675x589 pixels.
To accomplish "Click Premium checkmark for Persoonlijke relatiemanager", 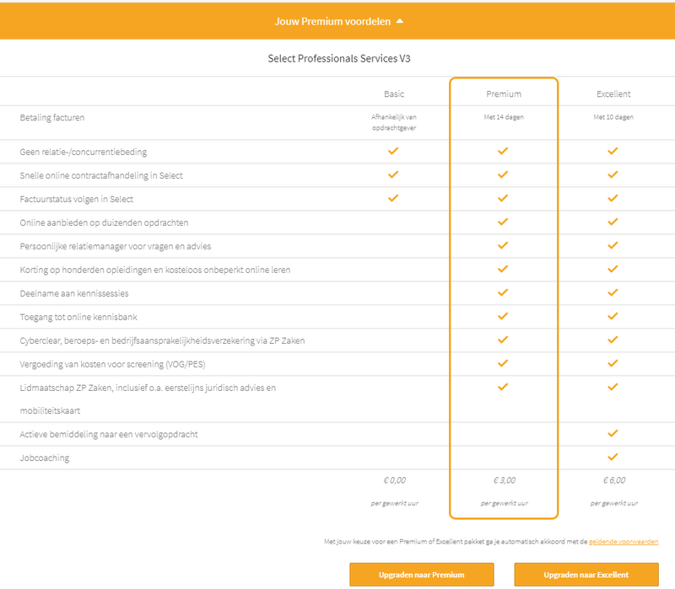I will pyautogui.click(x=503, y=246).
